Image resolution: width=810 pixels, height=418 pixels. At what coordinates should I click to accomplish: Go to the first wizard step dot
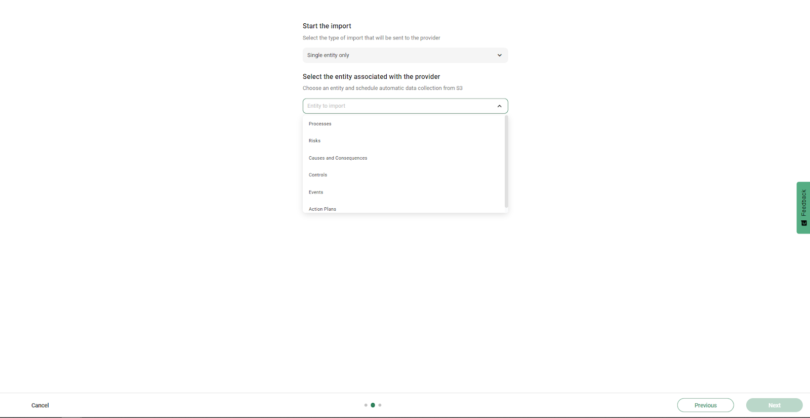[x=366, y=405]
